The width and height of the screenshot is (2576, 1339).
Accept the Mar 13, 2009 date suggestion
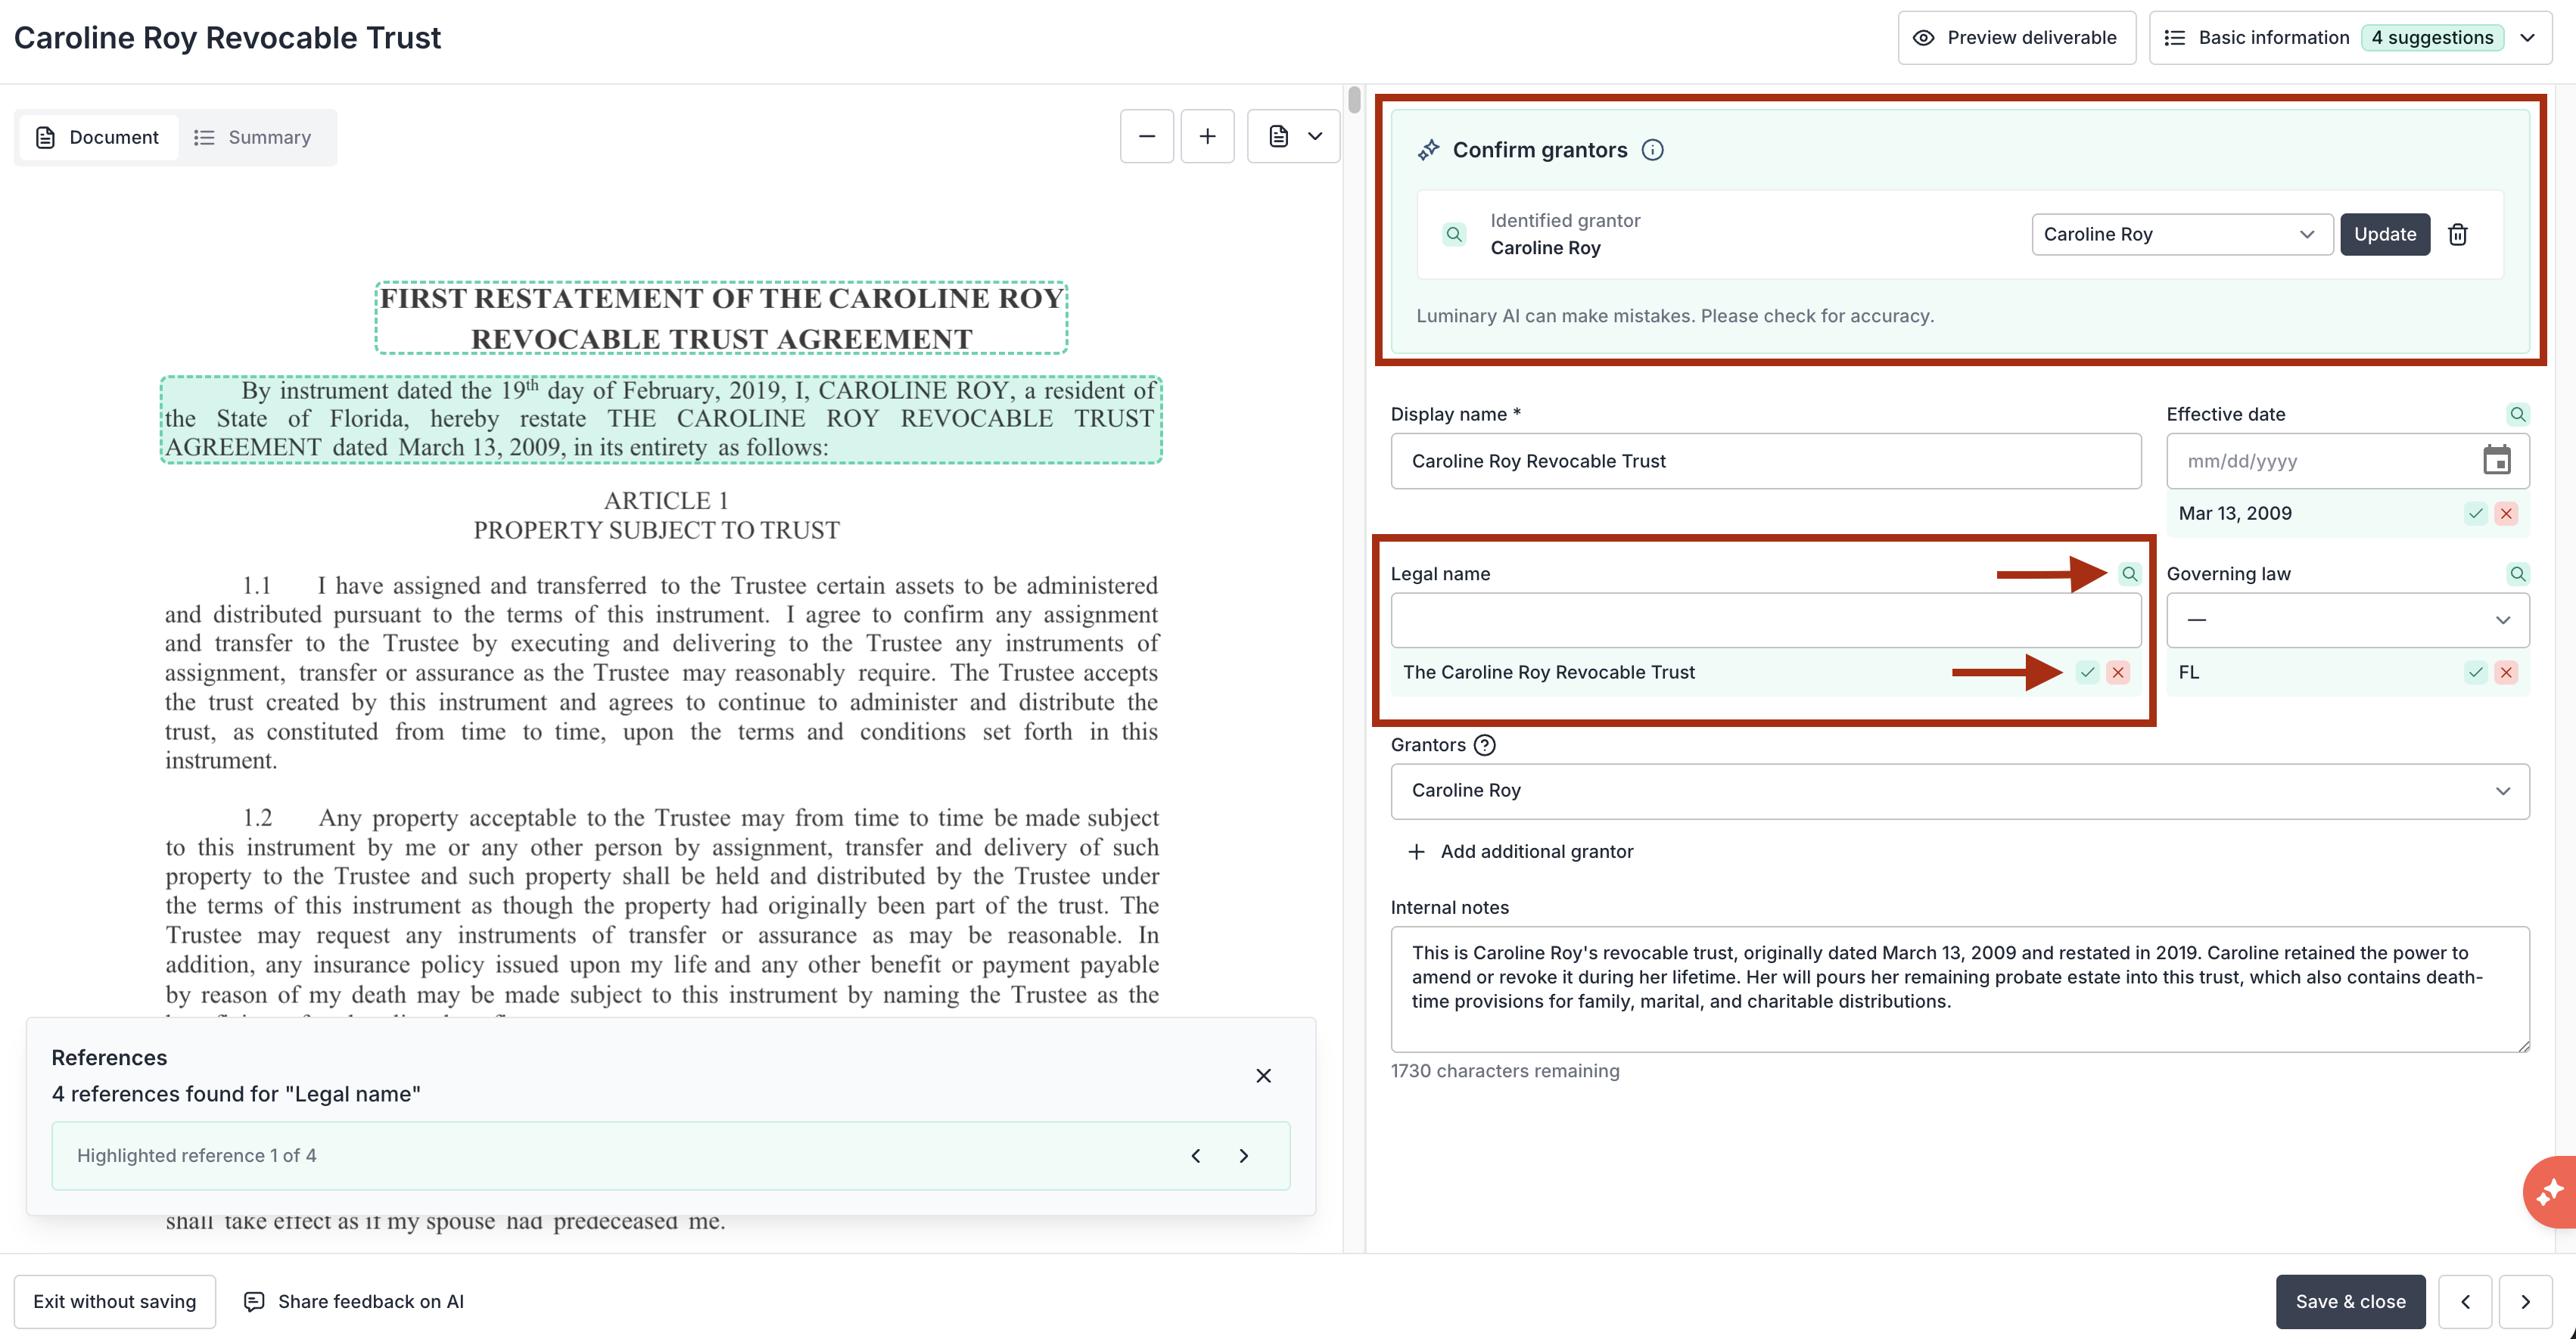click(2475, 514)
